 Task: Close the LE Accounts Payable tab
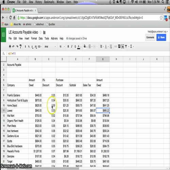(x=35, y=11)
